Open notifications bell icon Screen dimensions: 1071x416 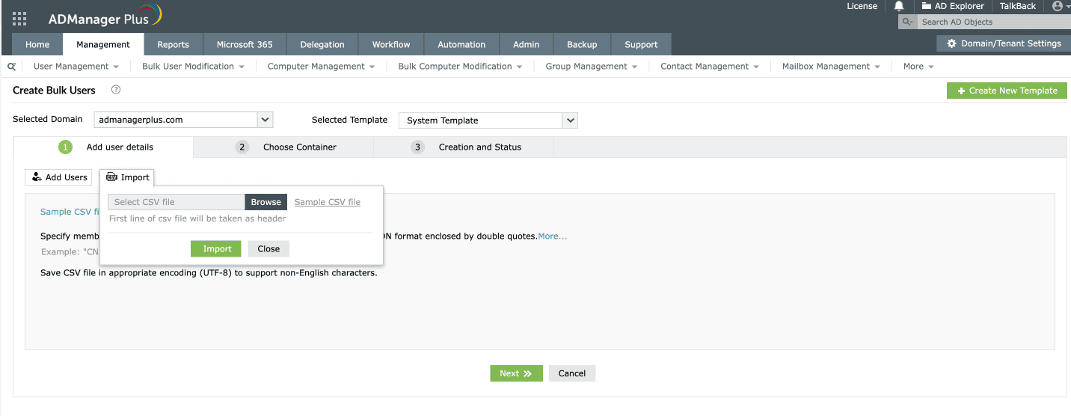(899, 6)
